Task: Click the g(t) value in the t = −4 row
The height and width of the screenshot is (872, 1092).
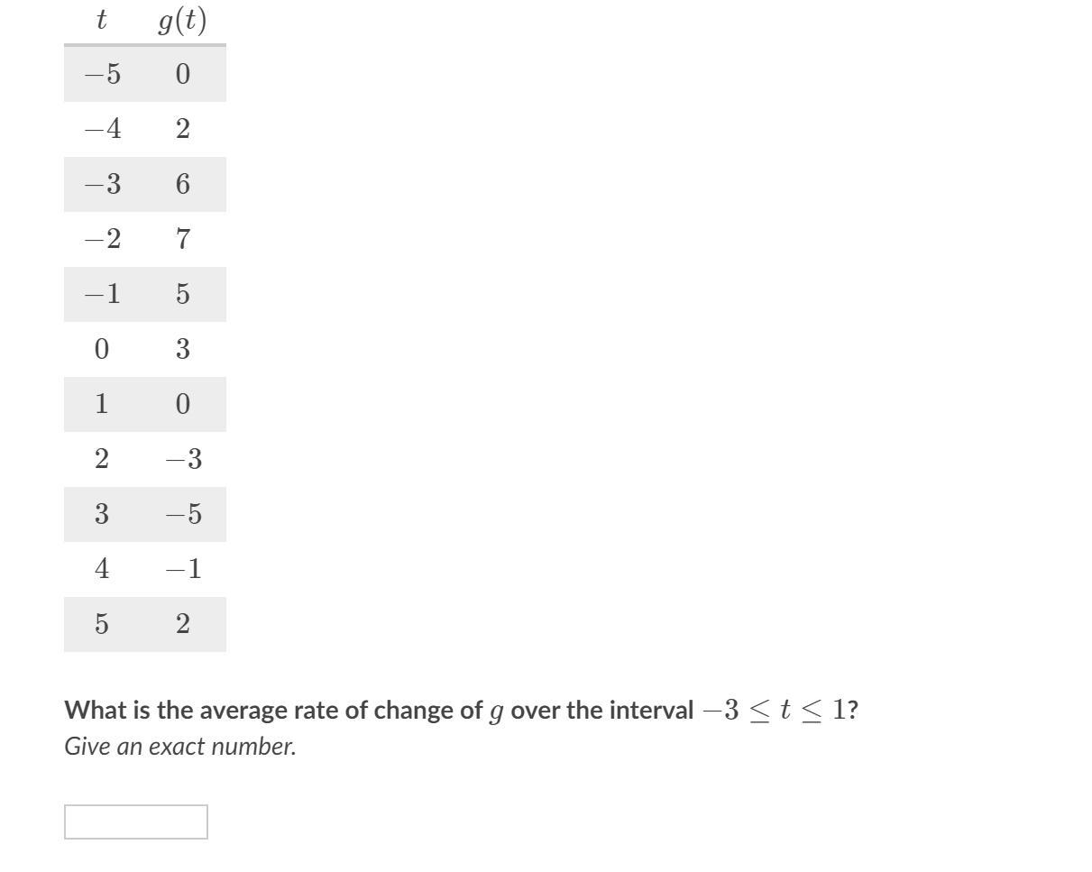Action: tap(182, 129)
